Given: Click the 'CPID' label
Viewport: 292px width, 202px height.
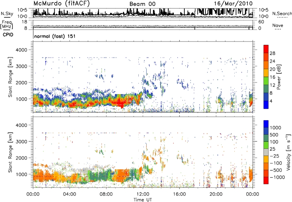Looking at the screenshot, I should [8, 35].
